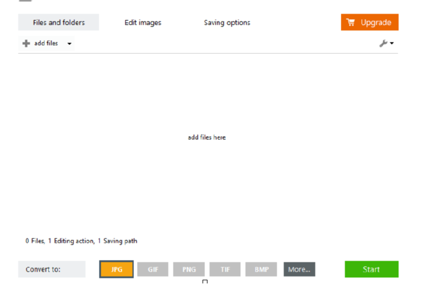Click the wrench settings icon
The height and width of the screenshot is (284, 423).
tap(383, 44)
